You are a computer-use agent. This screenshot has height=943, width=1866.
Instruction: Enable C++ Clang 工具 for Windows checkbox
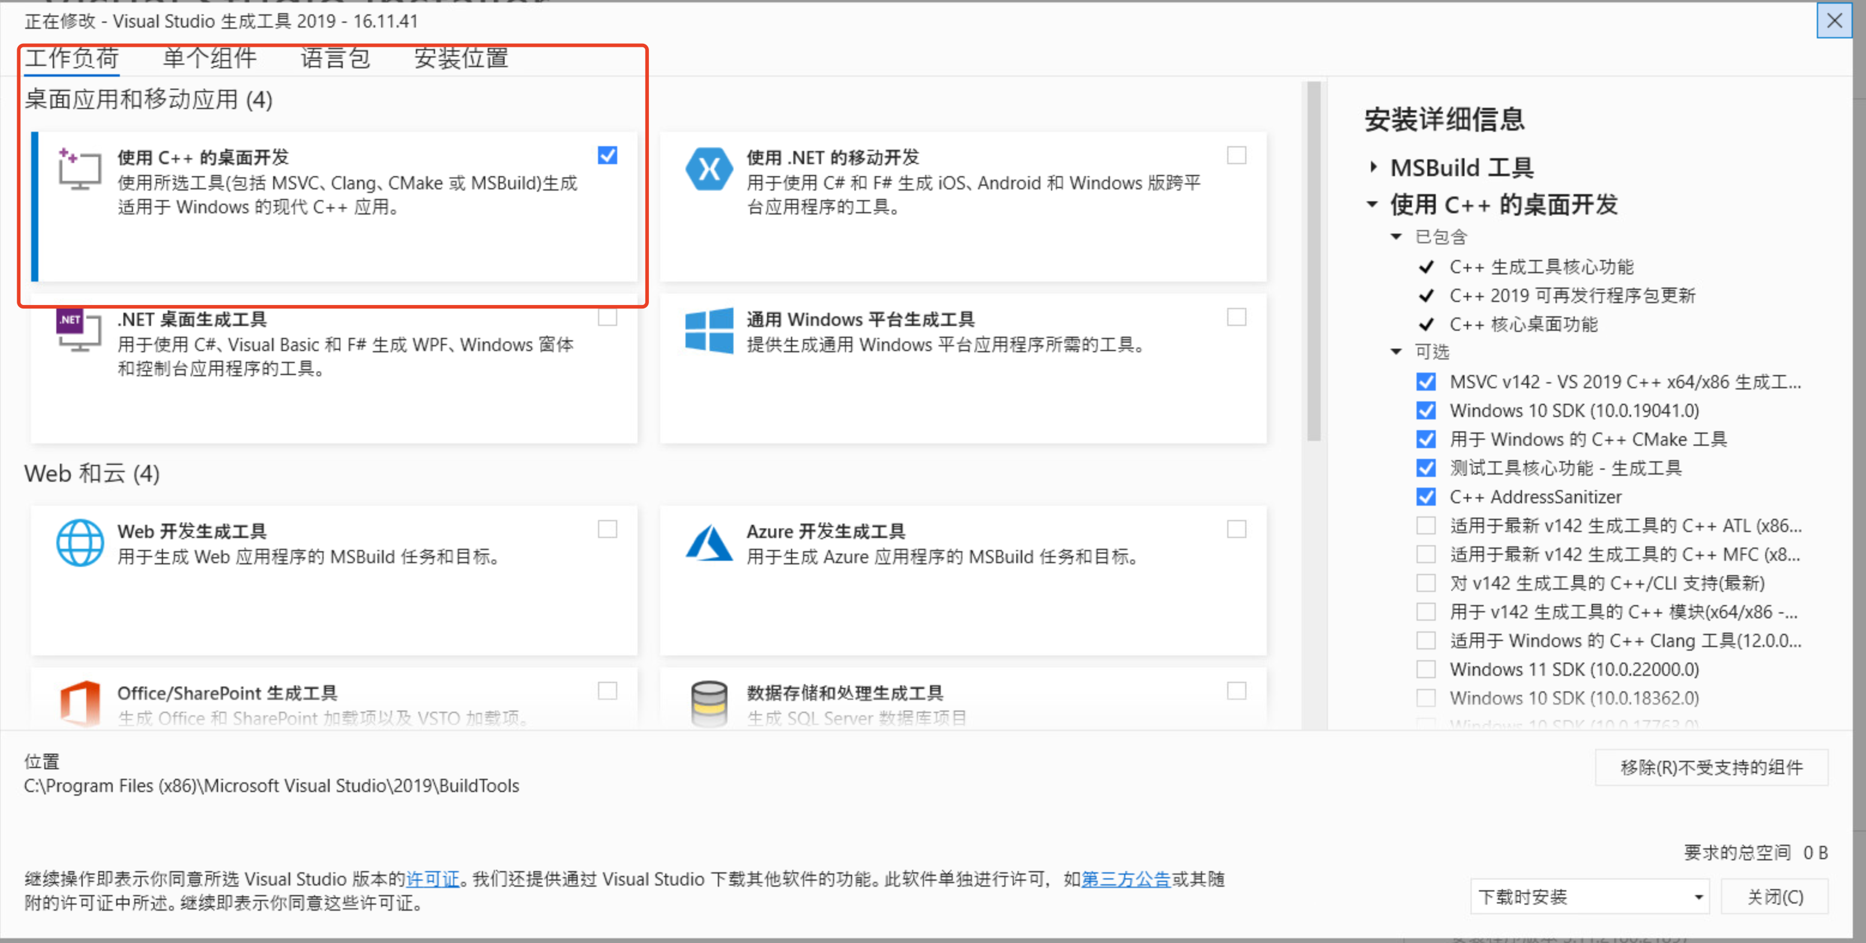click(1425, 640)
